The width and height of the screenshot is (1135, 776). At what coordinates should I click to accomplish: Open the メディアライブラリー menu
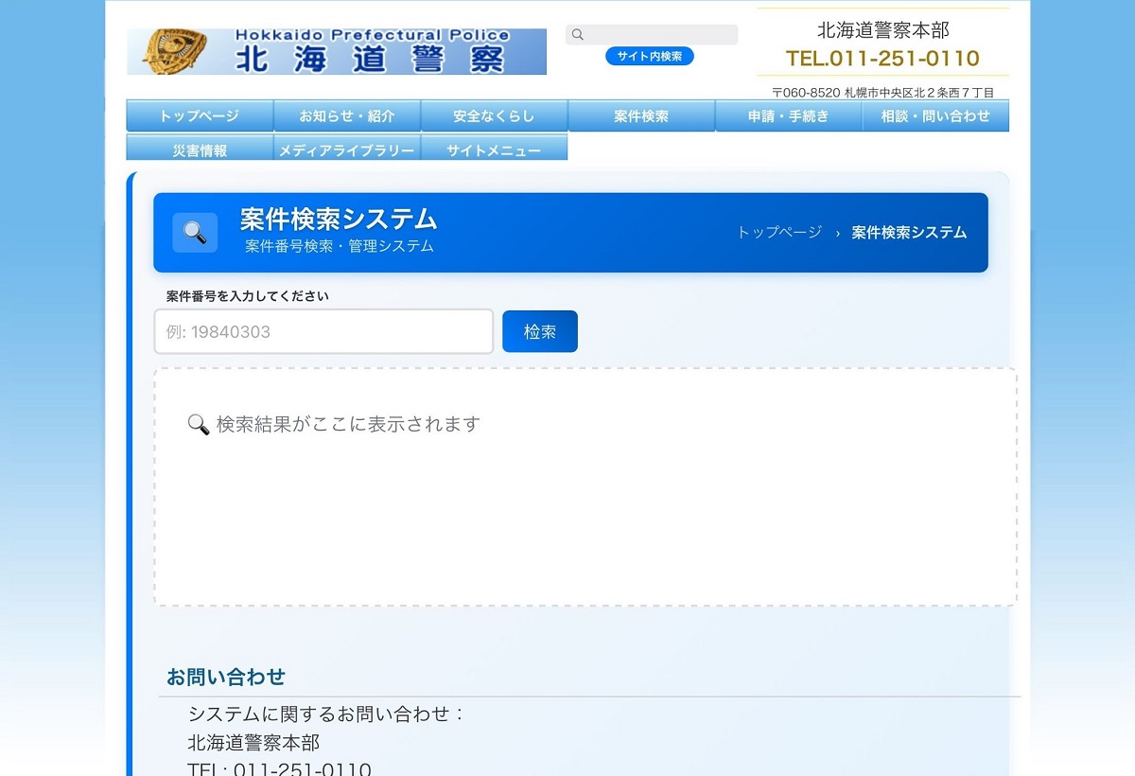coord(347,148)
